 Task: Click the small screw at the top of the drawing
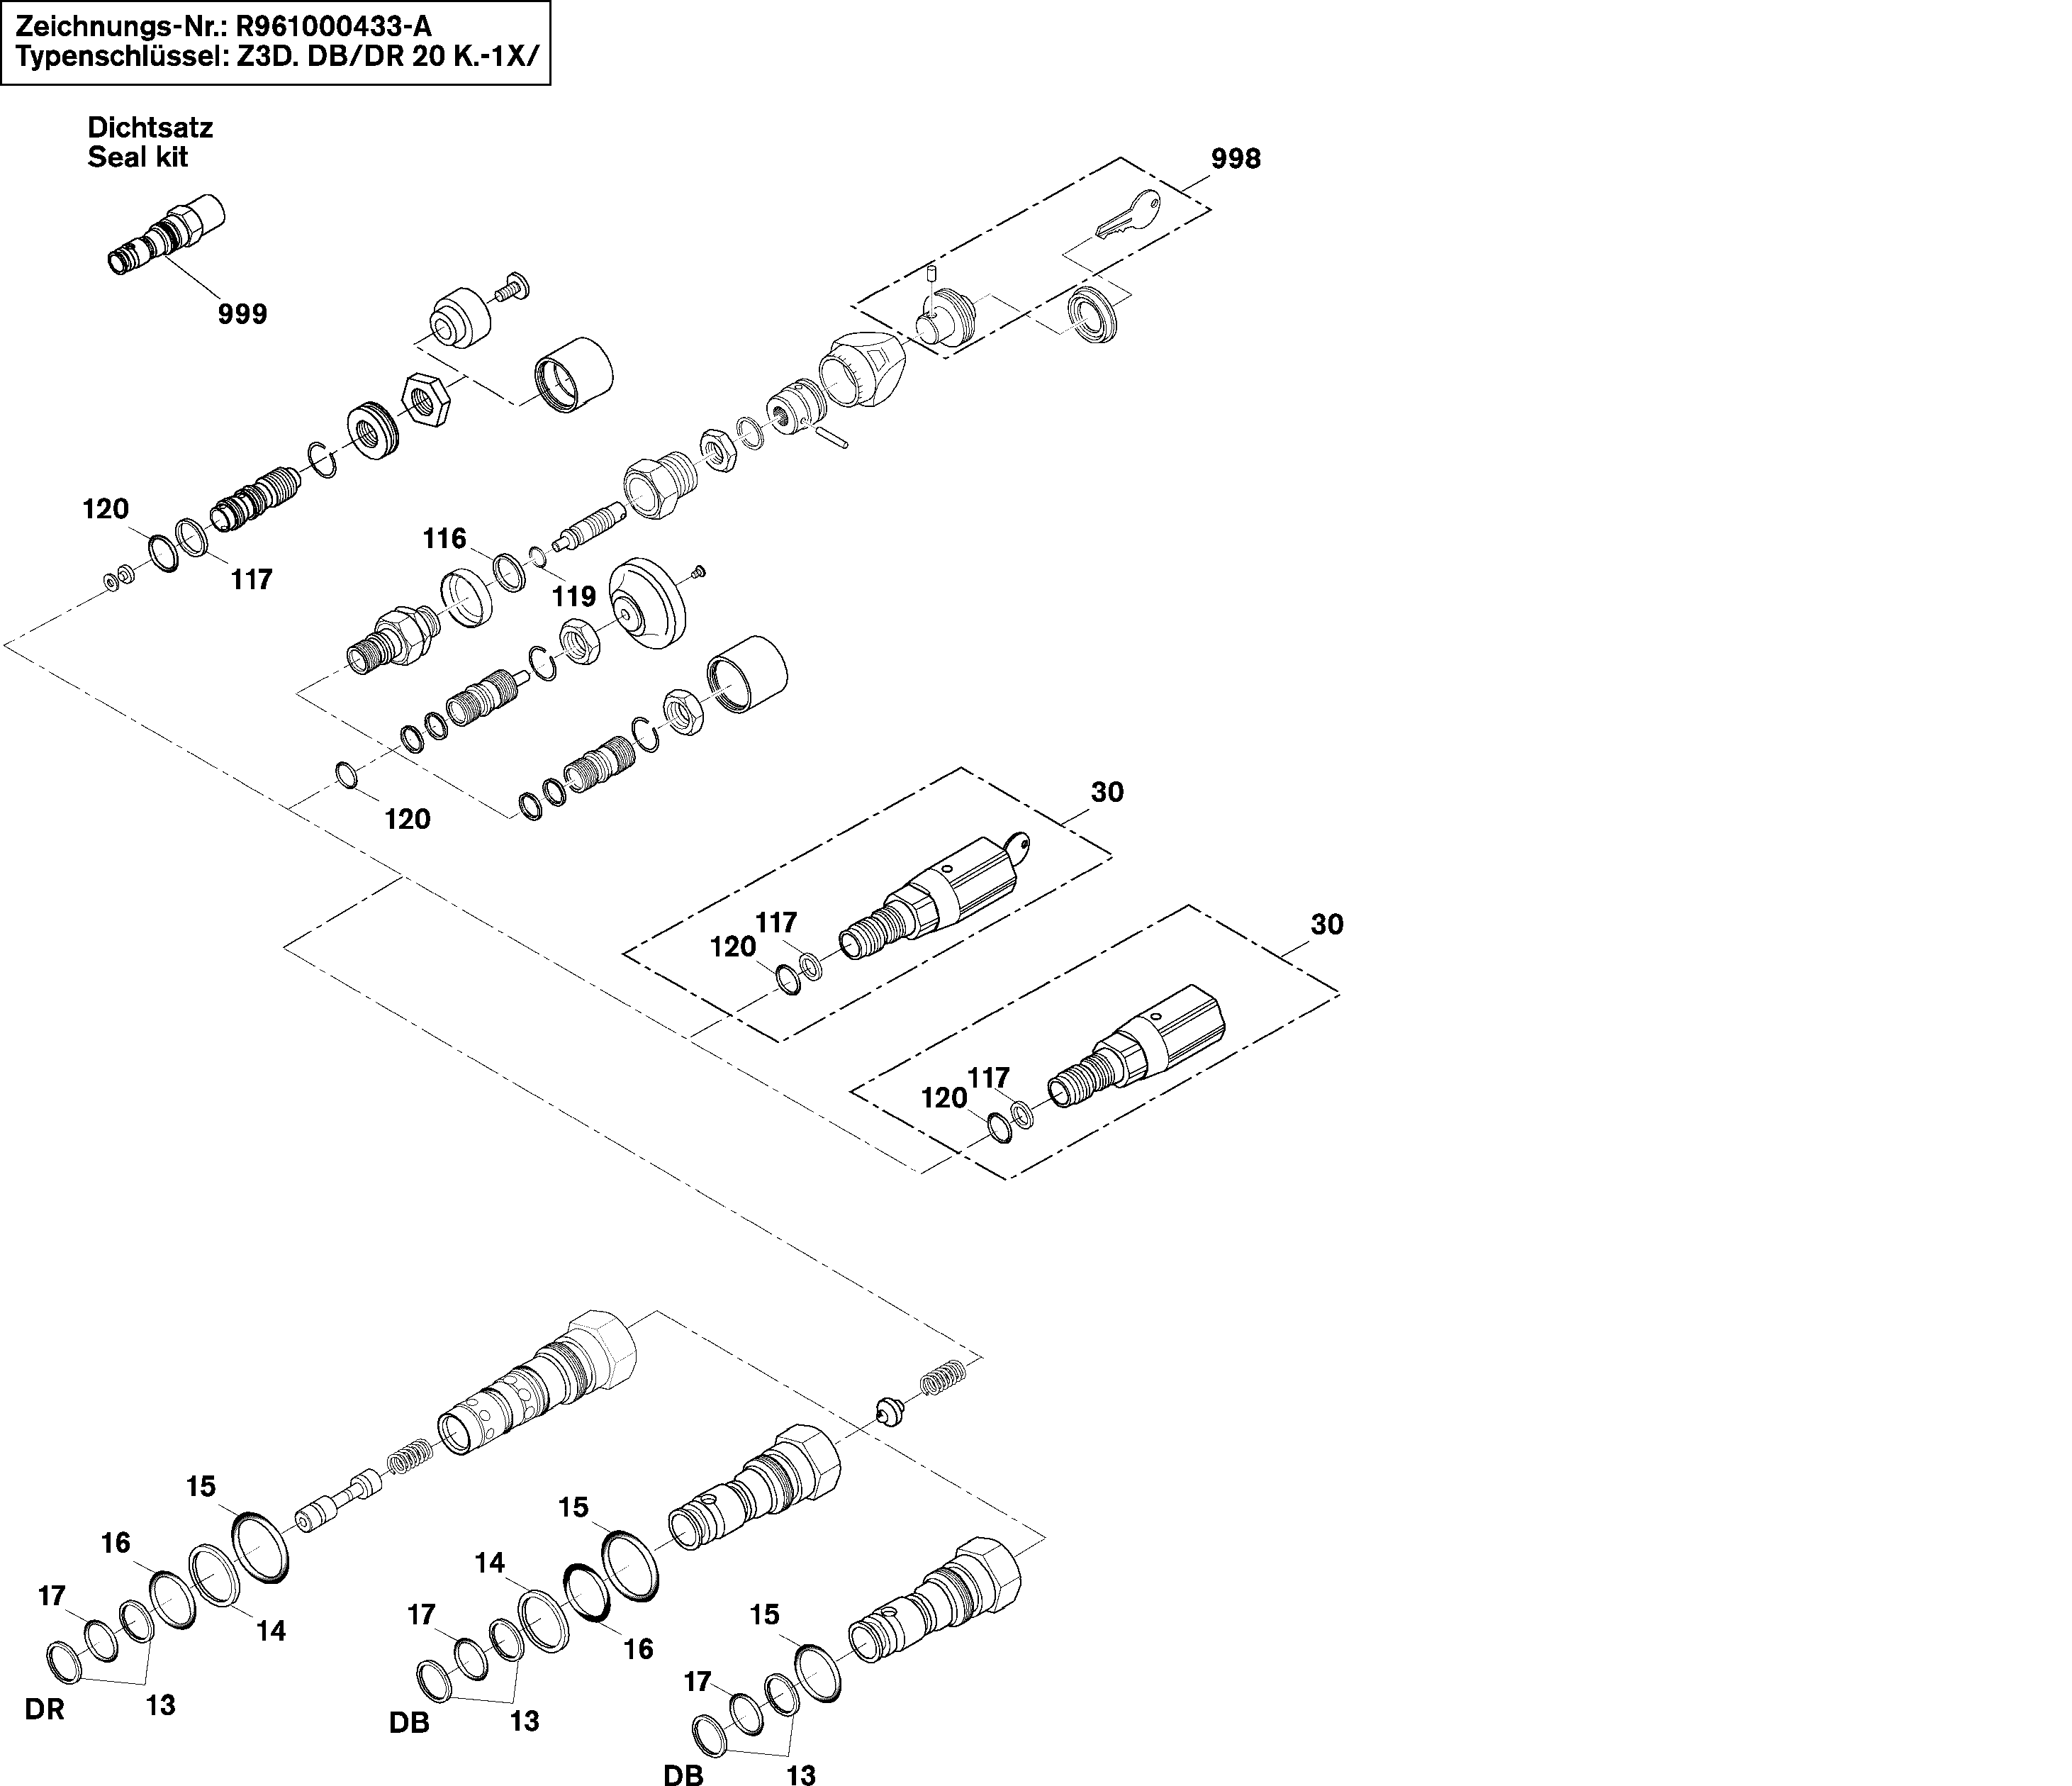point(512,286)
